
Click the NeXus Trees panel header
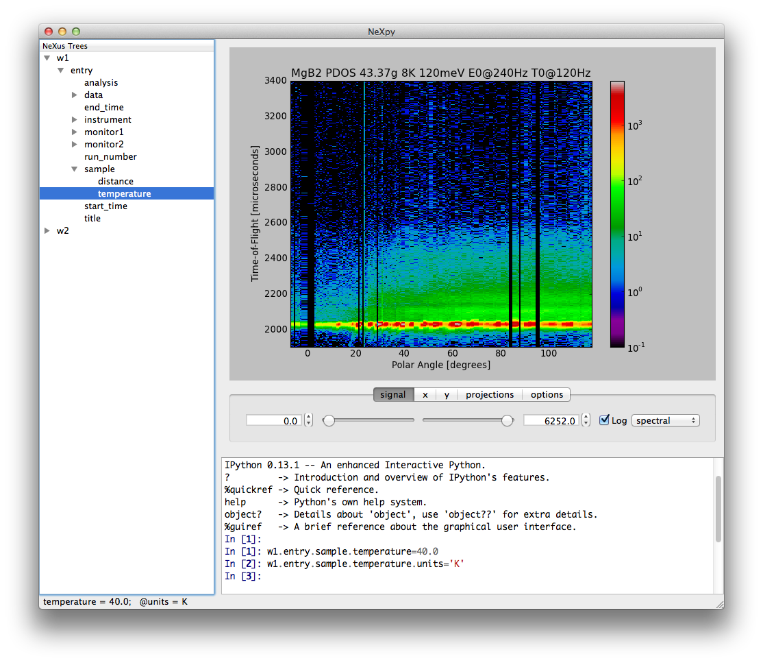pyautogui.click(x=127, y=46)
